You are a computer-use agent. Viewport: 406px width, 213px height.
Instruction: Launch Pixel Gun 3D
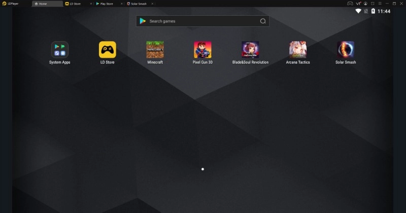coord(202,50)
